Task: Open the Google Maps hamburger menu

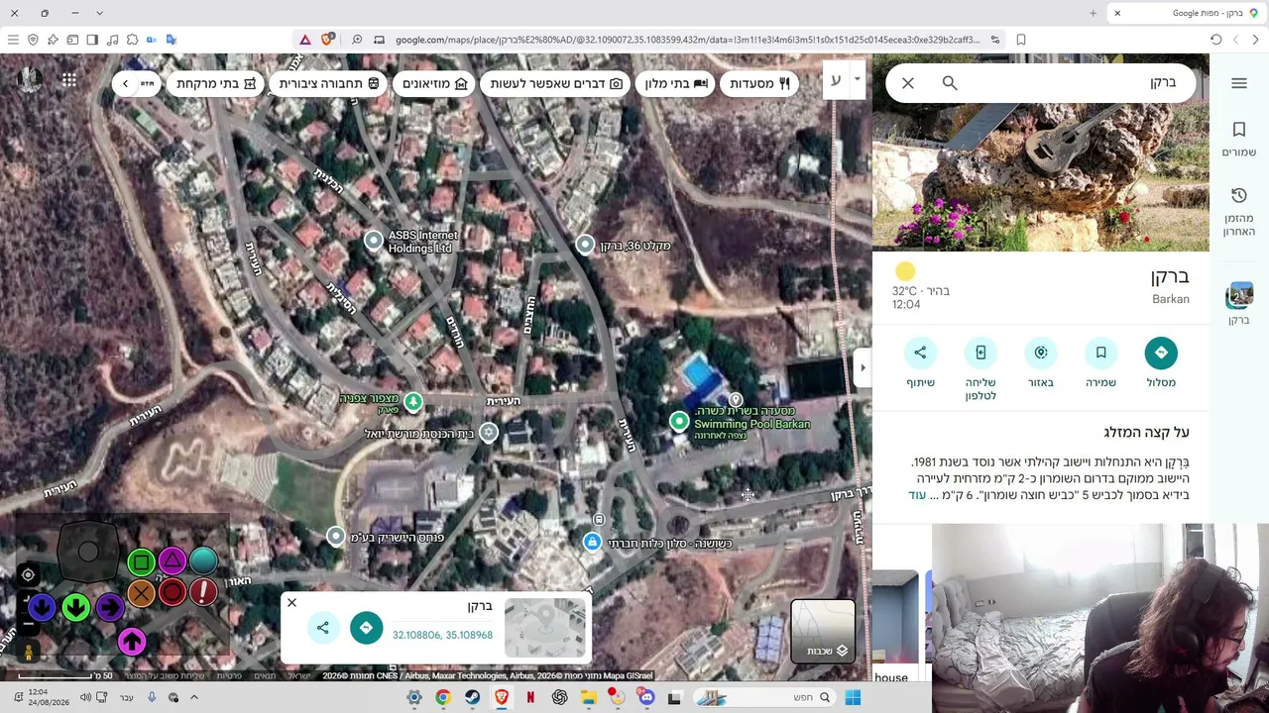Action: click(1239, 83)
